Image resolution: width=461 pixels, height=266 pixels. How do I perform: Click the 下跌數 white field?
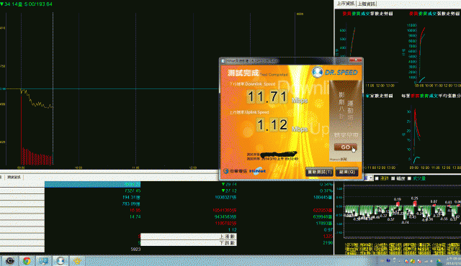click(188, 243)
